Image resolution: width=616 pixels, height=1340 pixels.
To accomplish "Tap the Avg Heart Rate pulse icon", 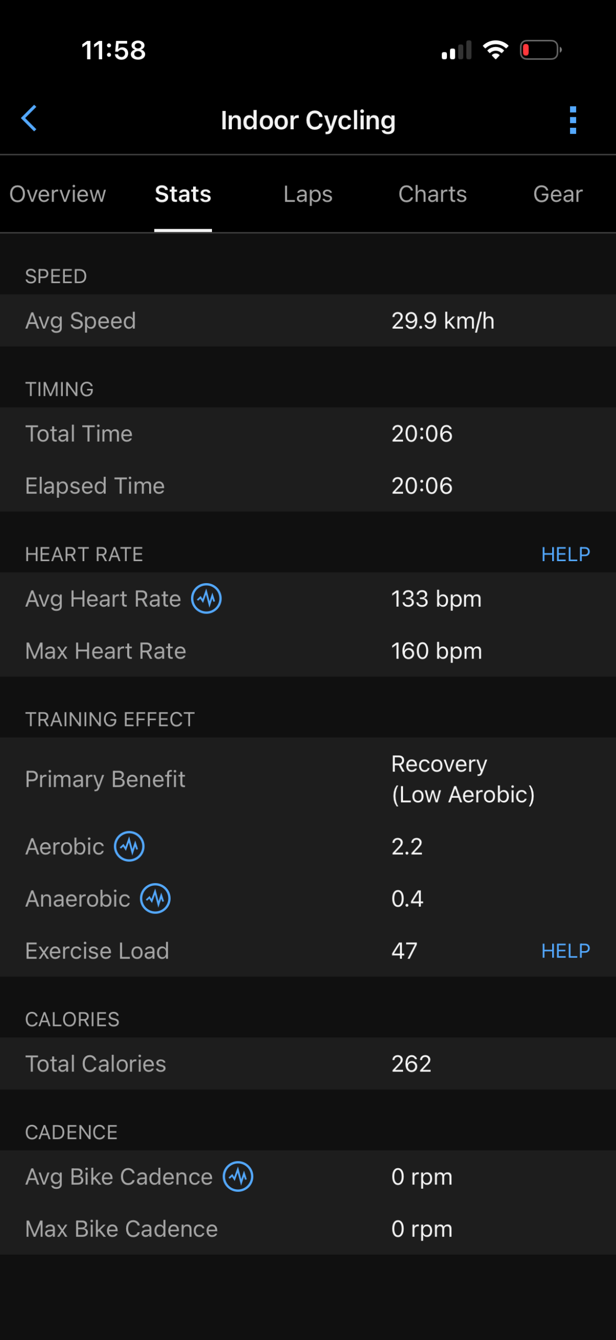I will pos(206,598).
